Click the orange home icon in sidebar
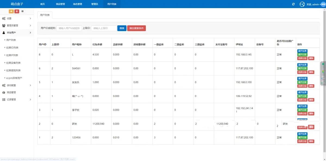Viewport: 326px width, 161px height. 11,11
